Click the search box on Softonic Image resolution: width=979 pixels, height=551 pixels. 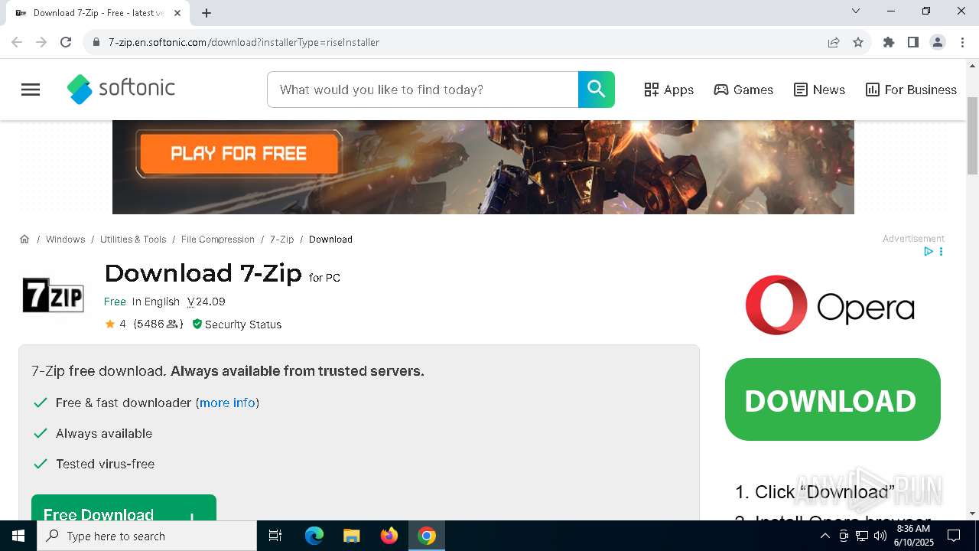click(x=423, y=90)
